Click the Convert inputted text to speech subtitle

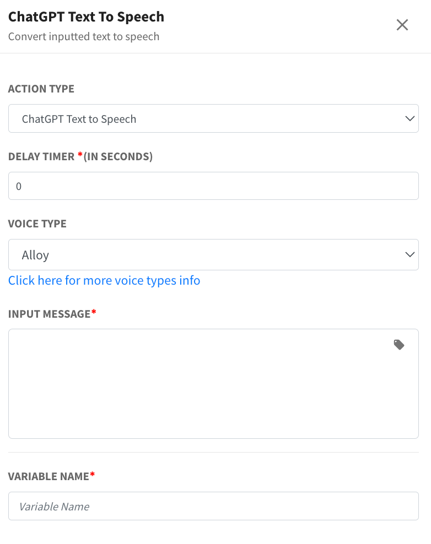point(84,36)
